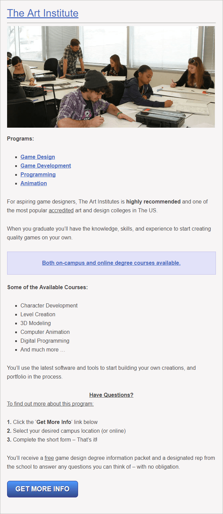Open the Game Design program link
The image size is (223, 514).
pos(38,157)
